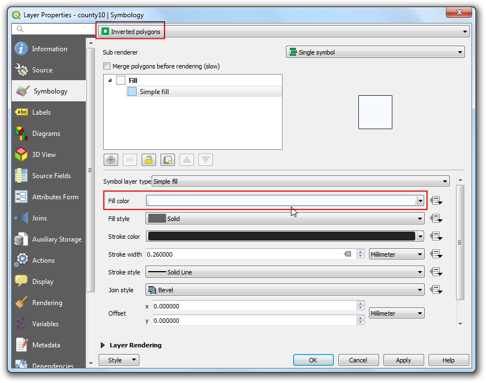Enable Merge polygons before rendering checkbox
Image resolution: width=486 pixels, height=383 pixels.
[107, 66]
